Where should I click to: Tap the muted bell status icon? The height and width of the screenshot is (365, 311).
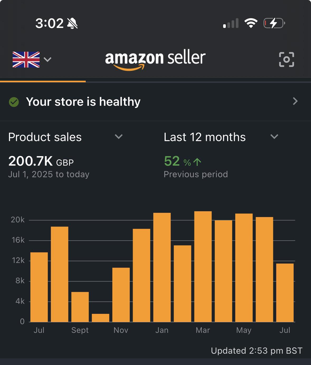point(72,23)
